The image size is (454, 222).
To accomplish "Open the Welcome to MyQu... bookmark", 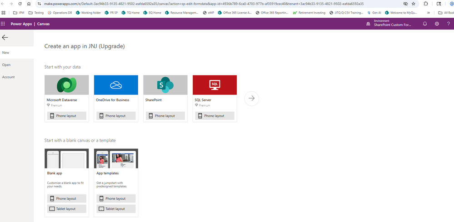I will point(401,13).
